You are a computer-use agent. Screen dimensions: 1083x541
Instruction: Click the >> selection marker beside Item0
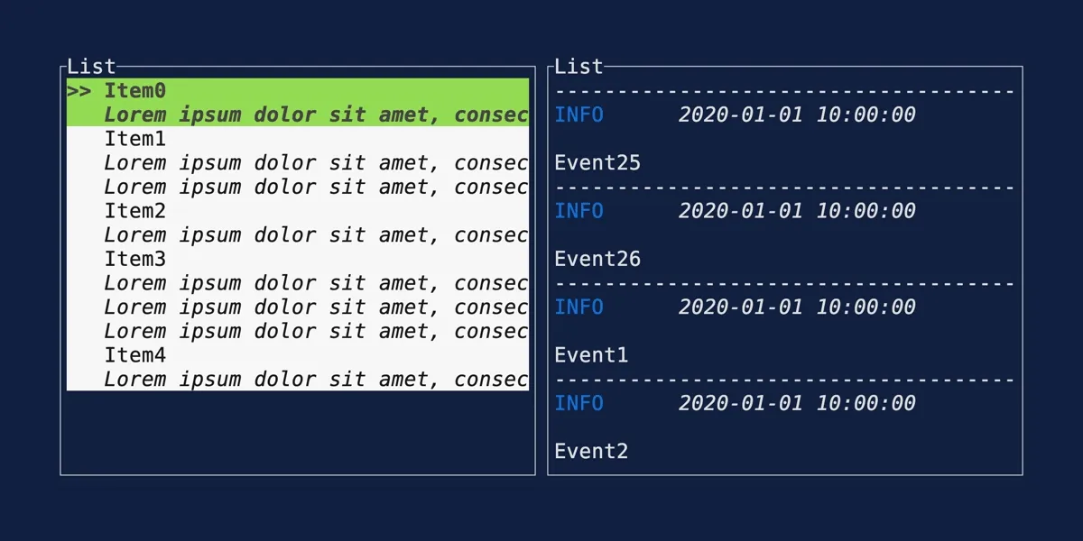click(79, 91)
